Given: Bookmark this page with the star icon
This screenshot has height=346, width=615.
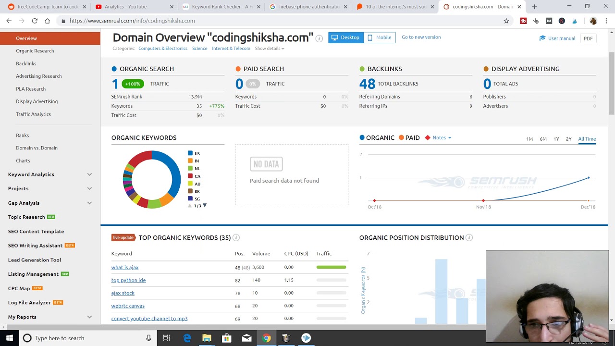Looking at the screenshot, I should click(x=506, y=21).
